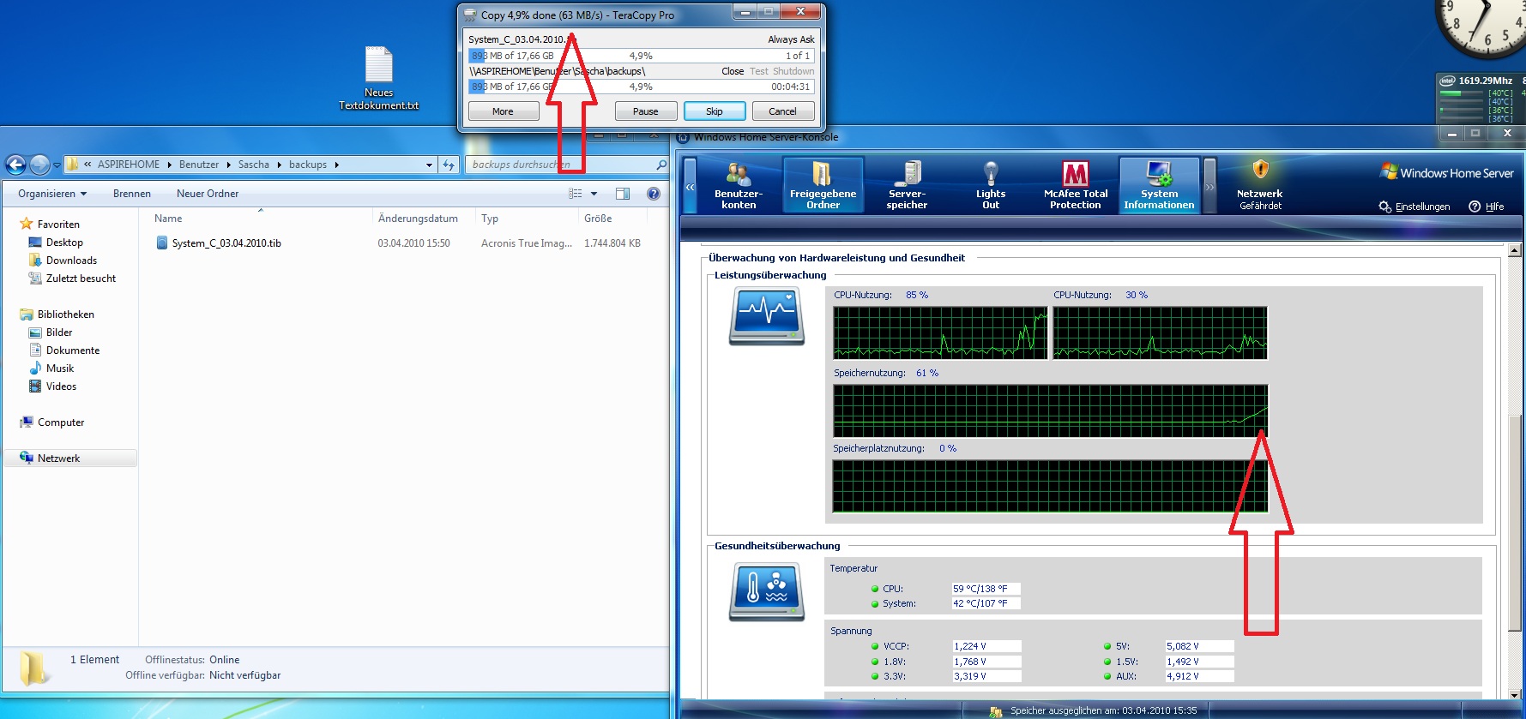Open McAfee Total Protection icon

(x=1075, y=174)
